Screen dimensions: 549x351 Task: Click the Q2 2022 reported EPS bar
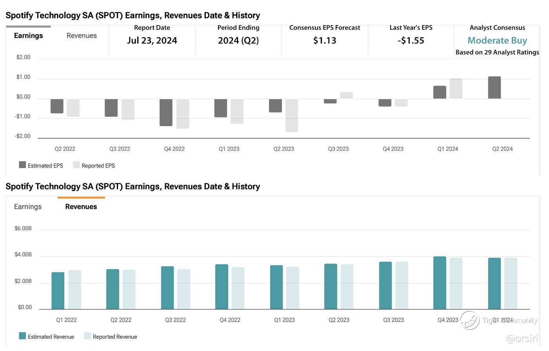tap(73, 108)
